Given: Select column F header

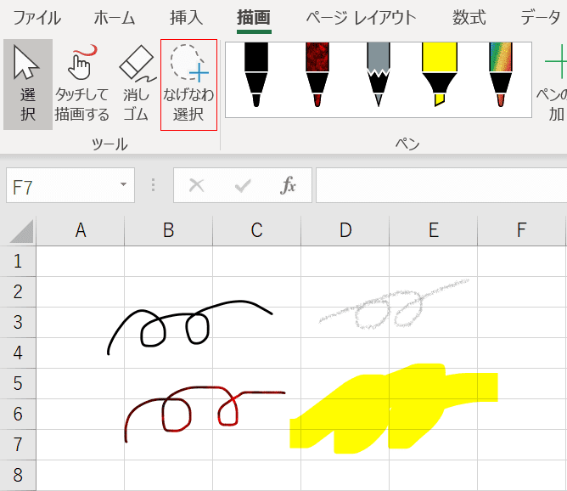Looking at the screenshot, I should 521,230.
